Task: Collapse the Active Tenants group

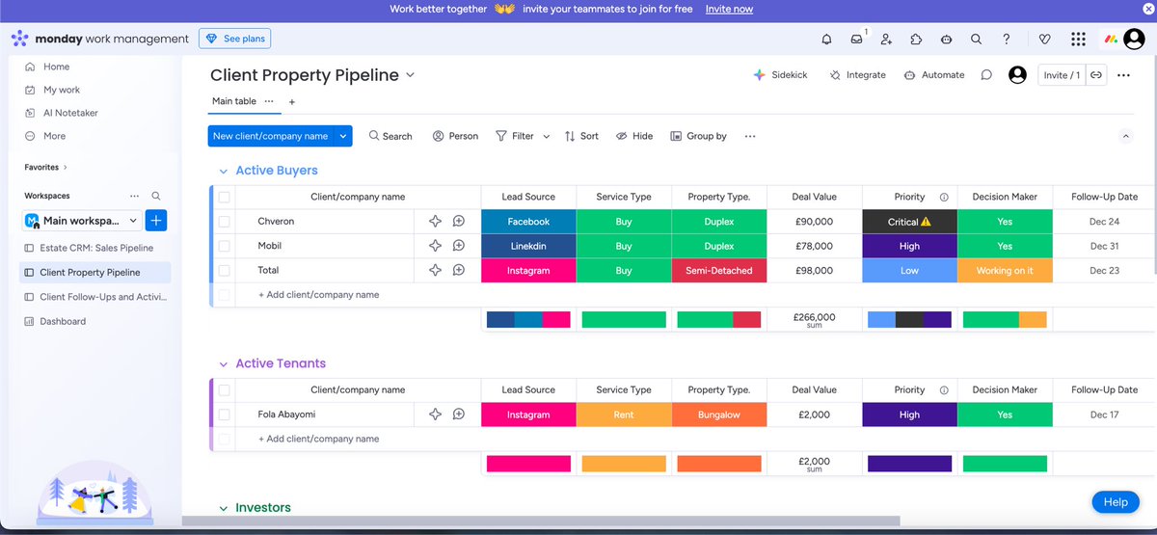Action: pos(223,364)
